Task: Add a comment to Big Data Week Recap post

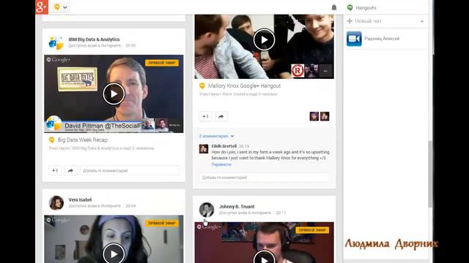Action: (129, 170)
